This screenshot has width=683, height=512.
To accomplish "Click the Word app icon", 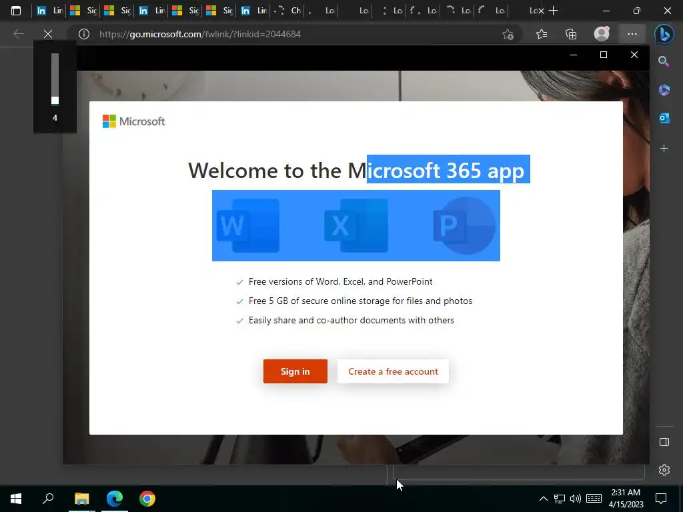I will (x=248, y=225).
